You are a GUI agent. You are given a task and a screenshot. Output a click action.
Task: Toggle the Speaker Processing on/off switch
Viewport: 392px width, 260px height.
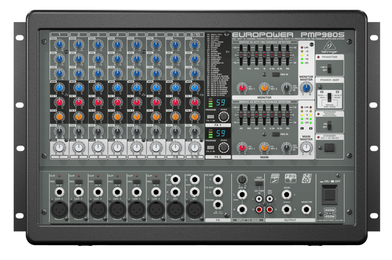[x=330, y=124]
